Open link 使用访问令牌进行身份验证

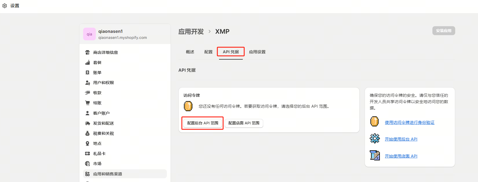pyautogui.click(x=409, y=122)
